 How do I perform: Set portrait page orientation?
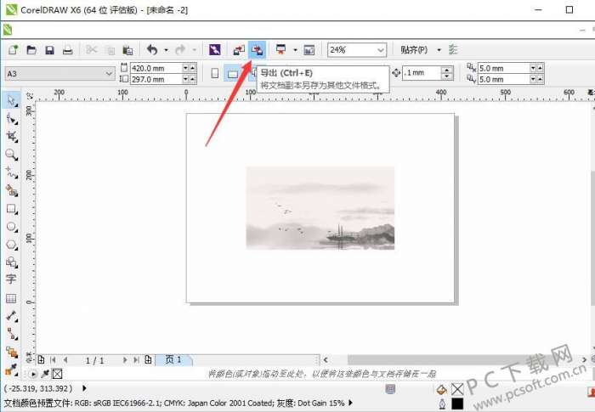point(215,73)
